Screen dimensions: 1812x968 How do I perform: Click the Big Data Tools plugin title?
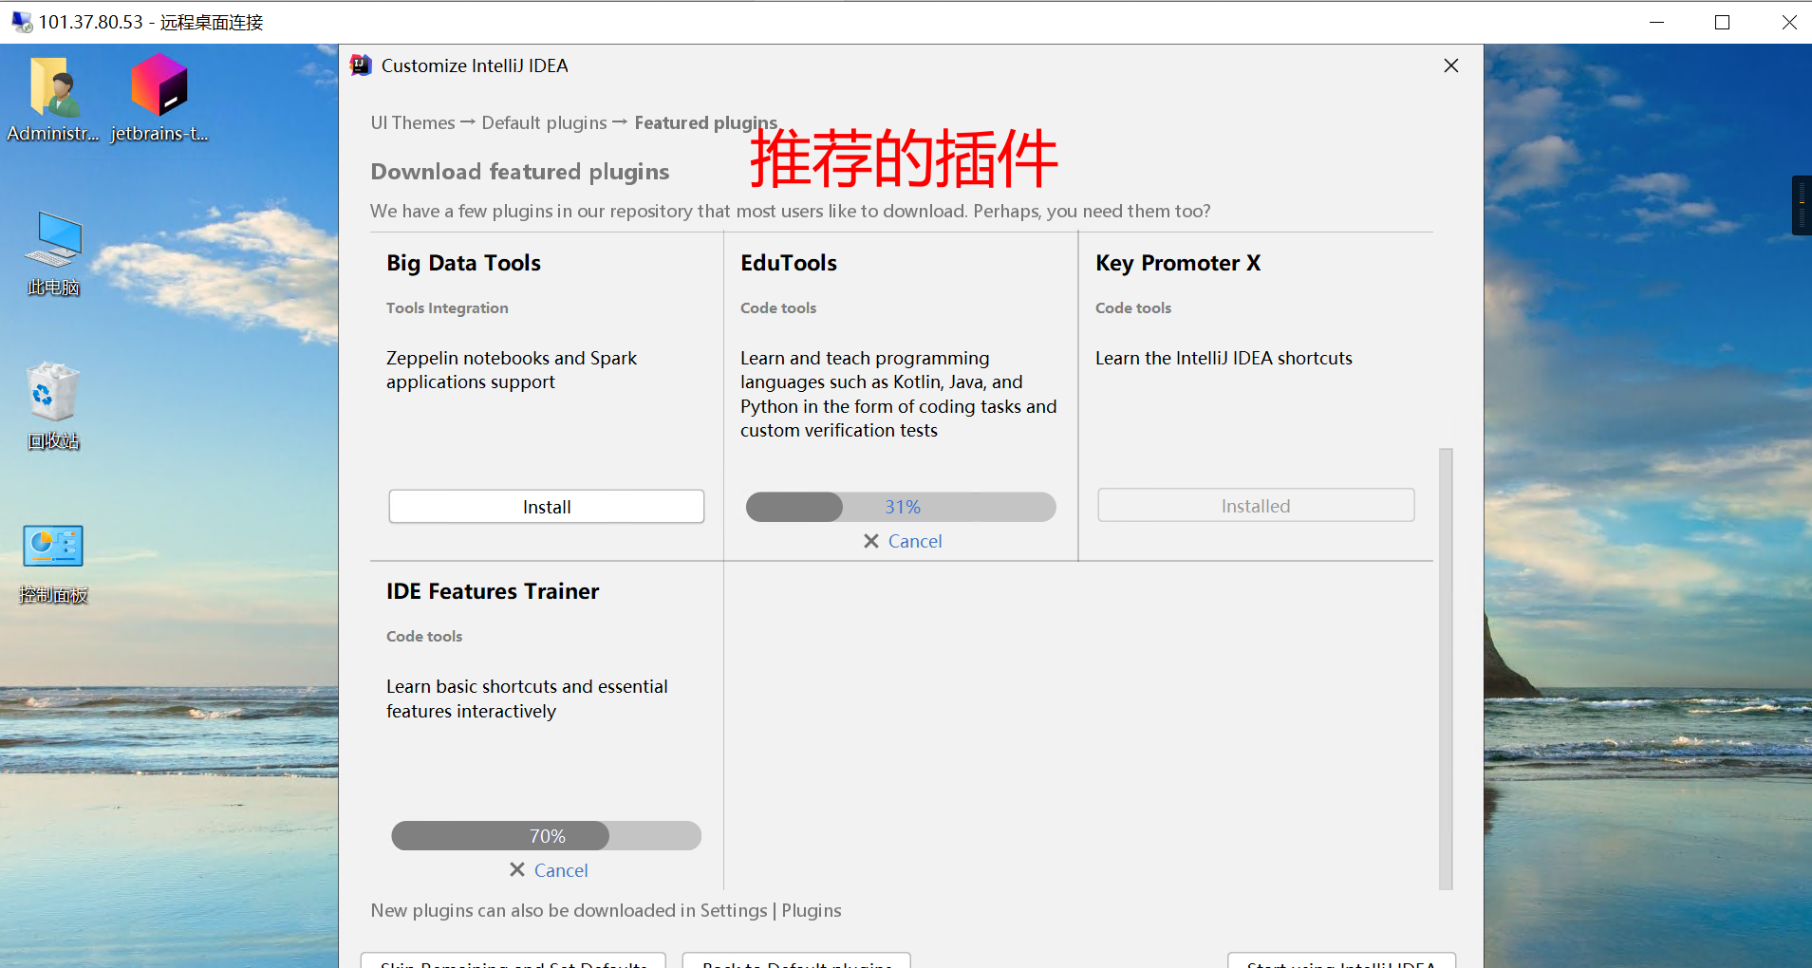463,263
